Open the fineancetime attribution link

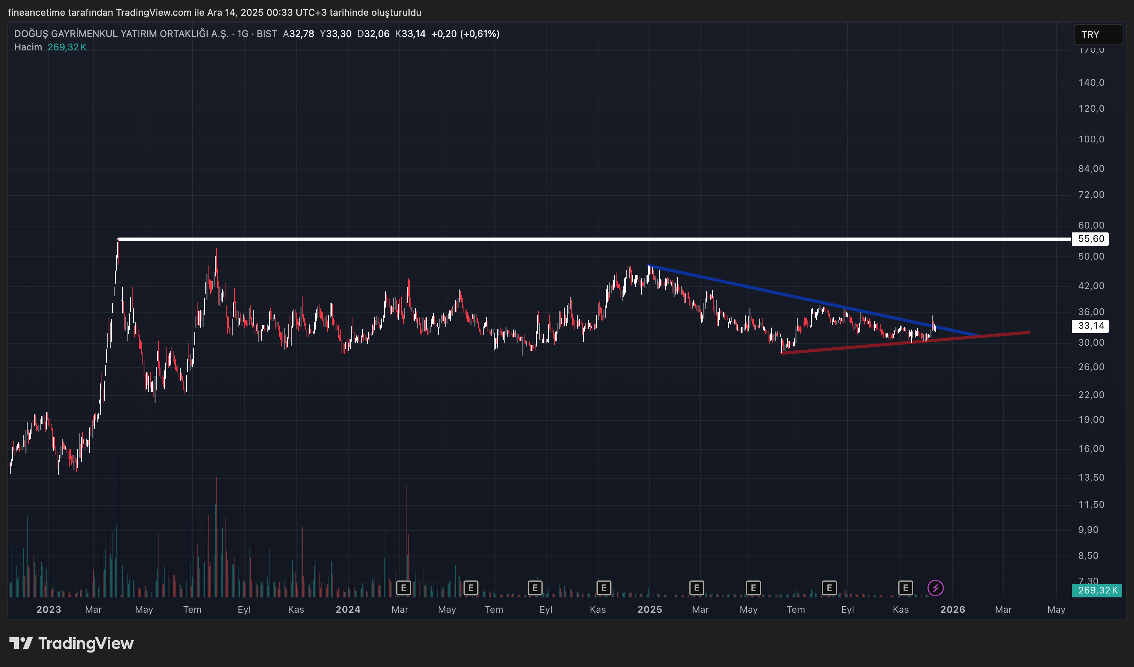coord(38,12)
